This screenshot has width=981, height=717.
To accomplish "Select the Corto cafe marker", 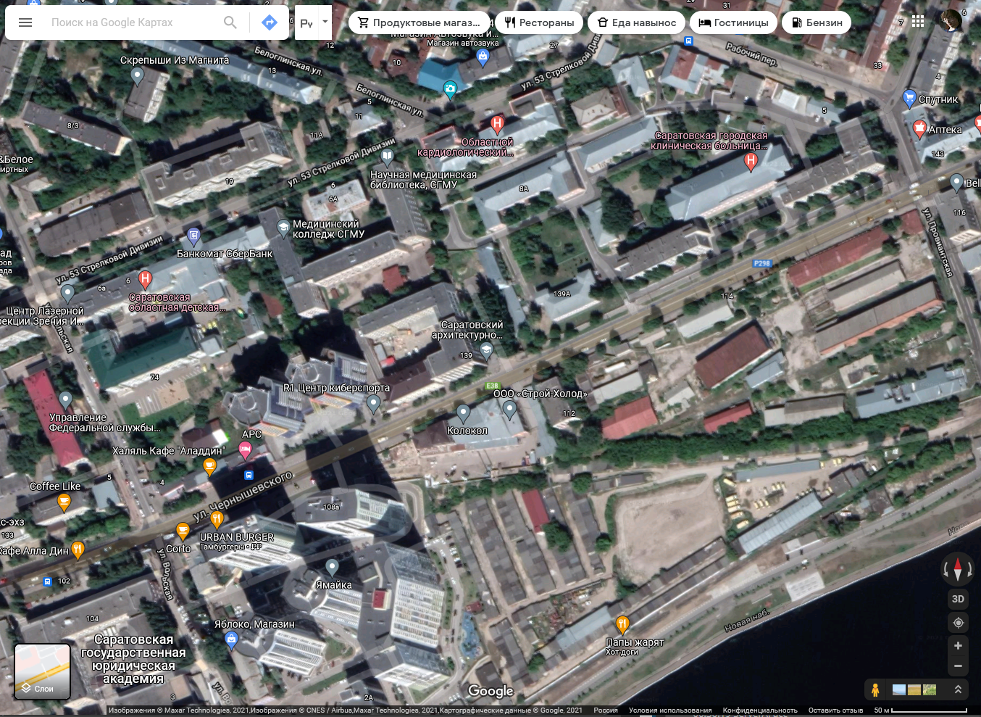I will click(x=183, y=531).
